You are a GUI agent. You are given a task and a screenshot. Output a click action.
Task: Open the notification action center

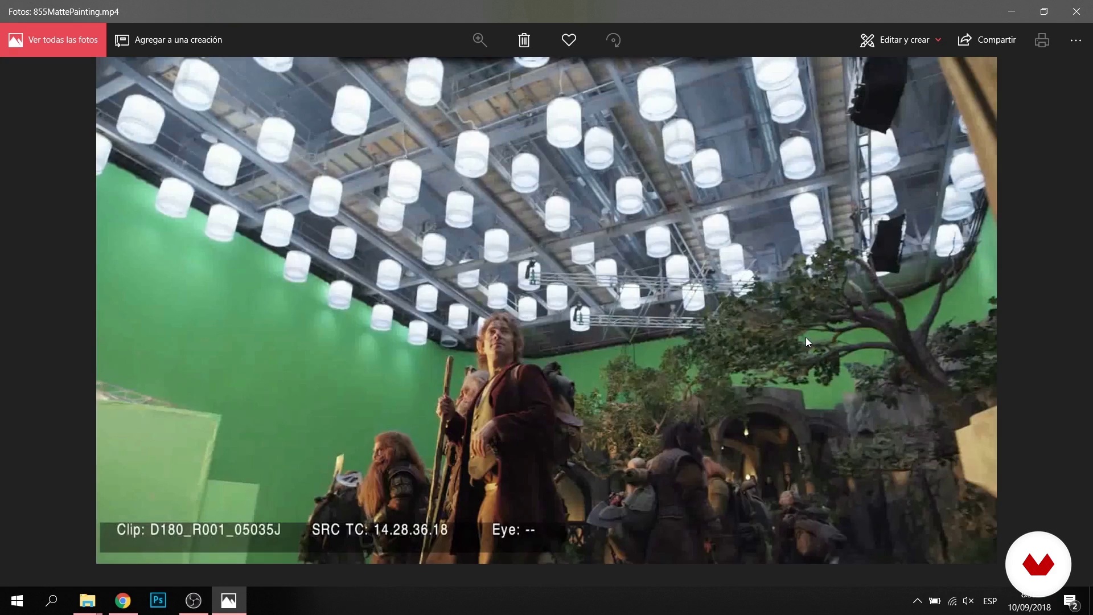coord(1070,601)
